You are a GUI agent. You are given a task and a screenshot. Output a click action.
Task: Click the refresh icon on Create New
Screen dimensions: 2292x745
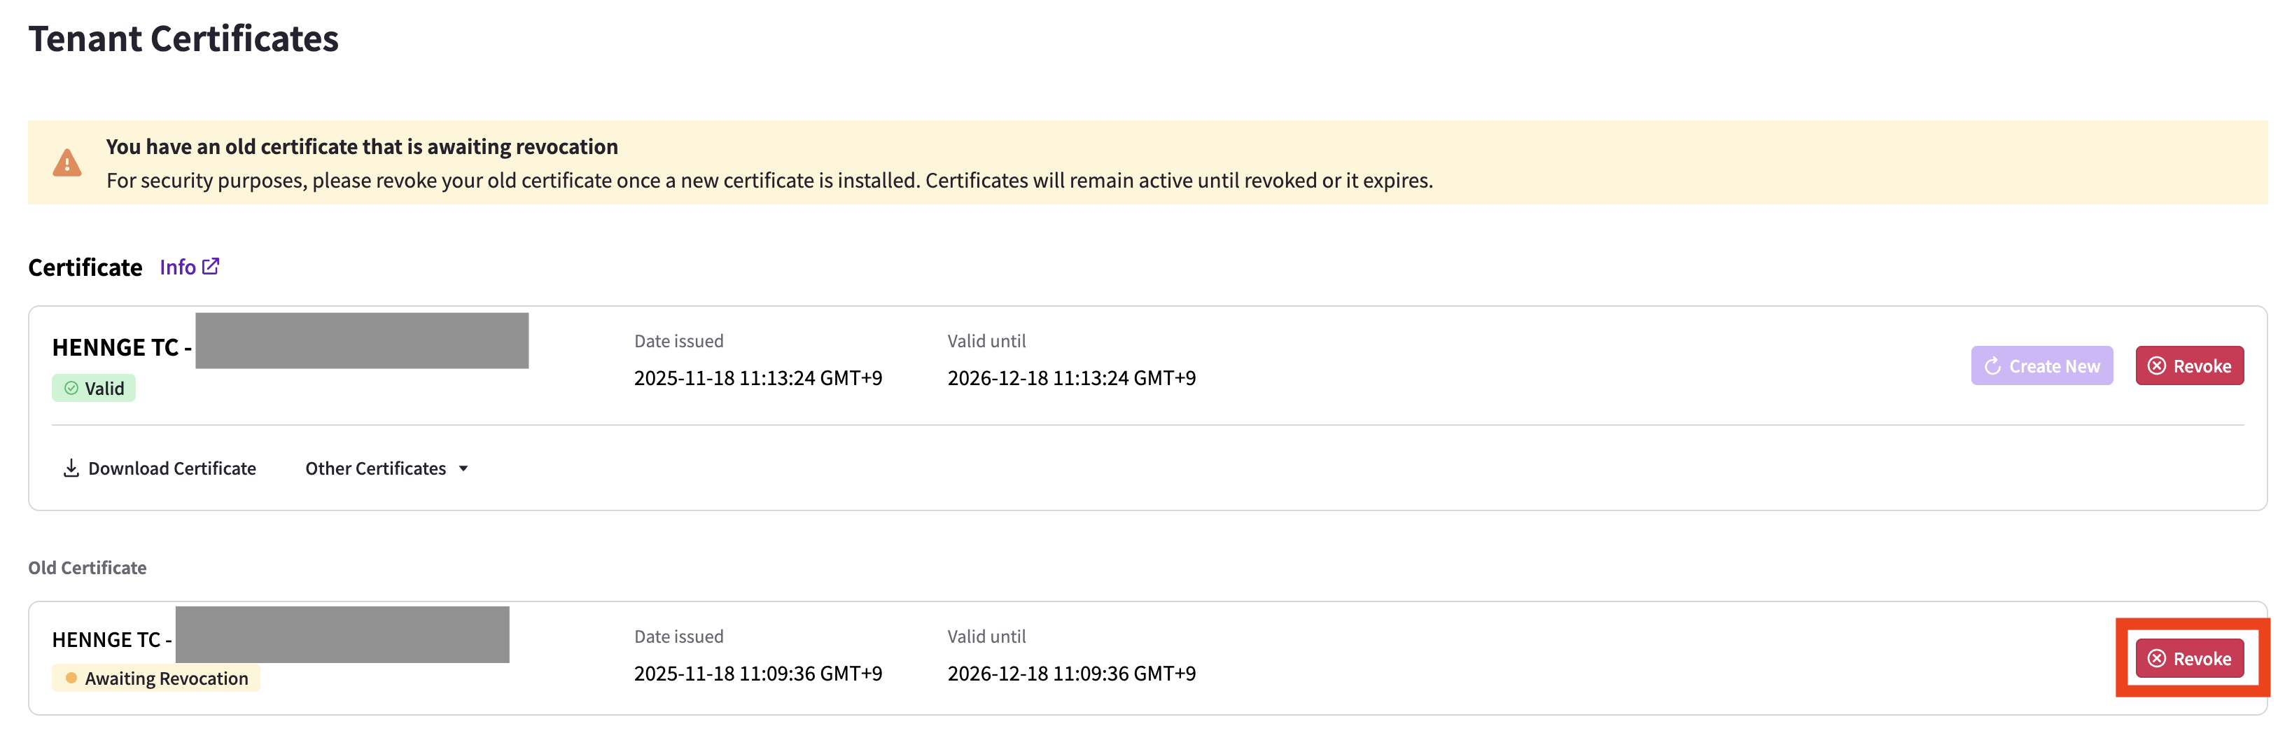(1992, 365)
